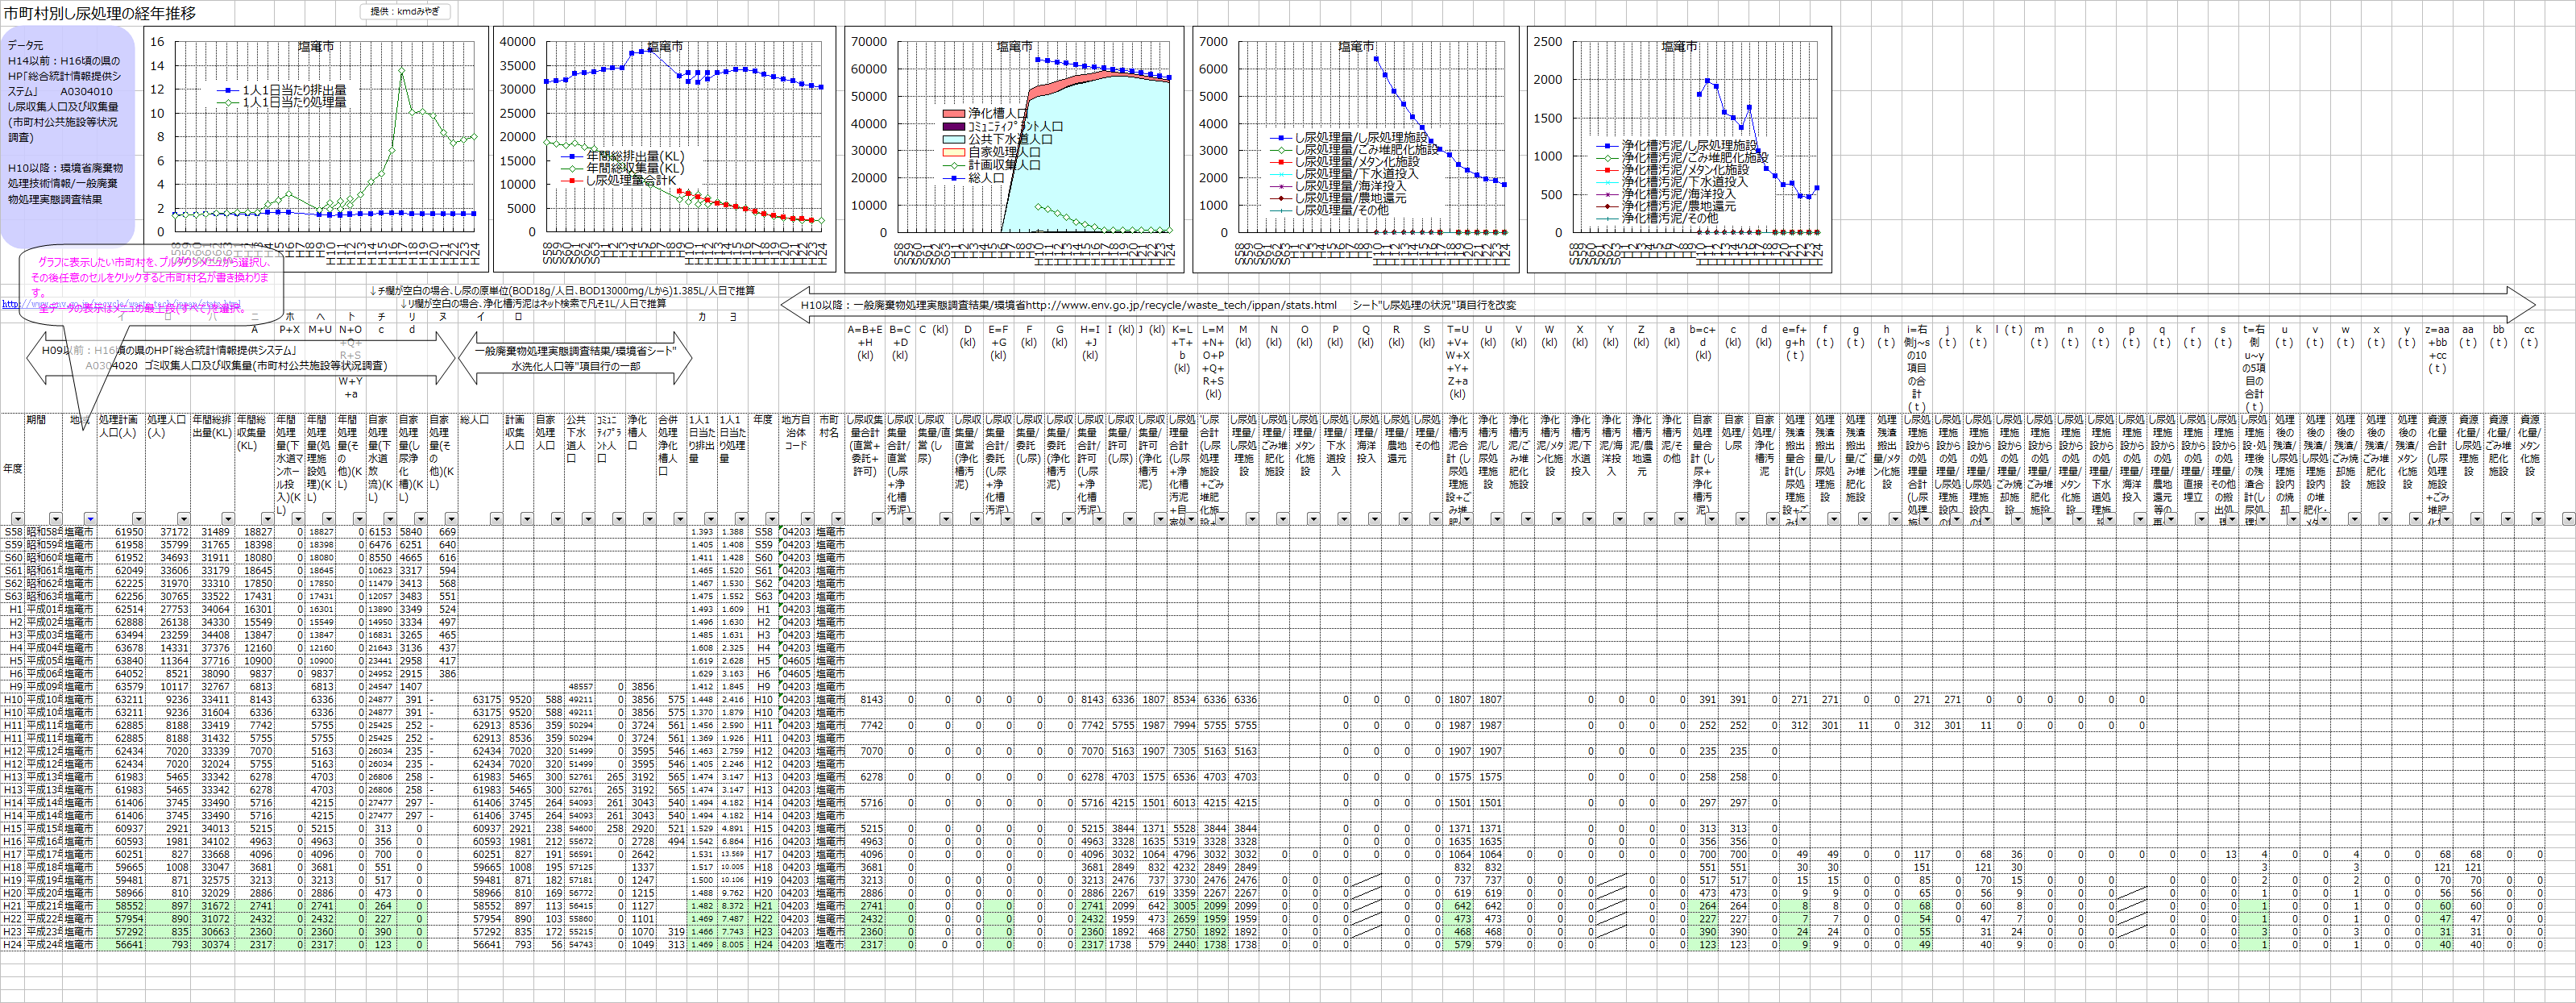The height and width of the screenshot is (1003, 2576).
Task: Click the し尿処理量合計K legend entry
Action: (x=619, y=180)
